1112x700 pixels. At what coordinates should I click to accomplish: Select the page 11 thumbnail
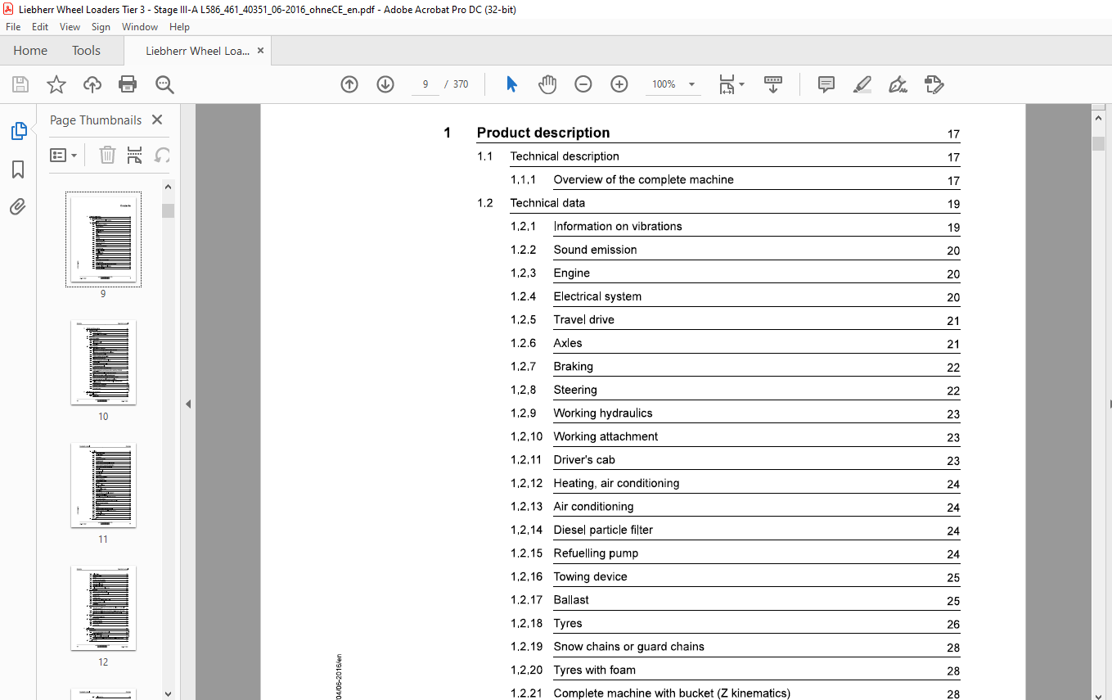(x=103, y=485)
